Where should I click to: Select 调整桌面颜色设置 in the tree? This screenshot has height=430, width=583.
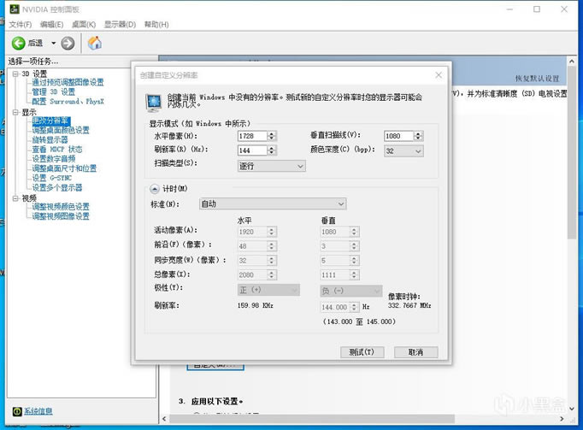pyautogui.click(x=61, y=130)
